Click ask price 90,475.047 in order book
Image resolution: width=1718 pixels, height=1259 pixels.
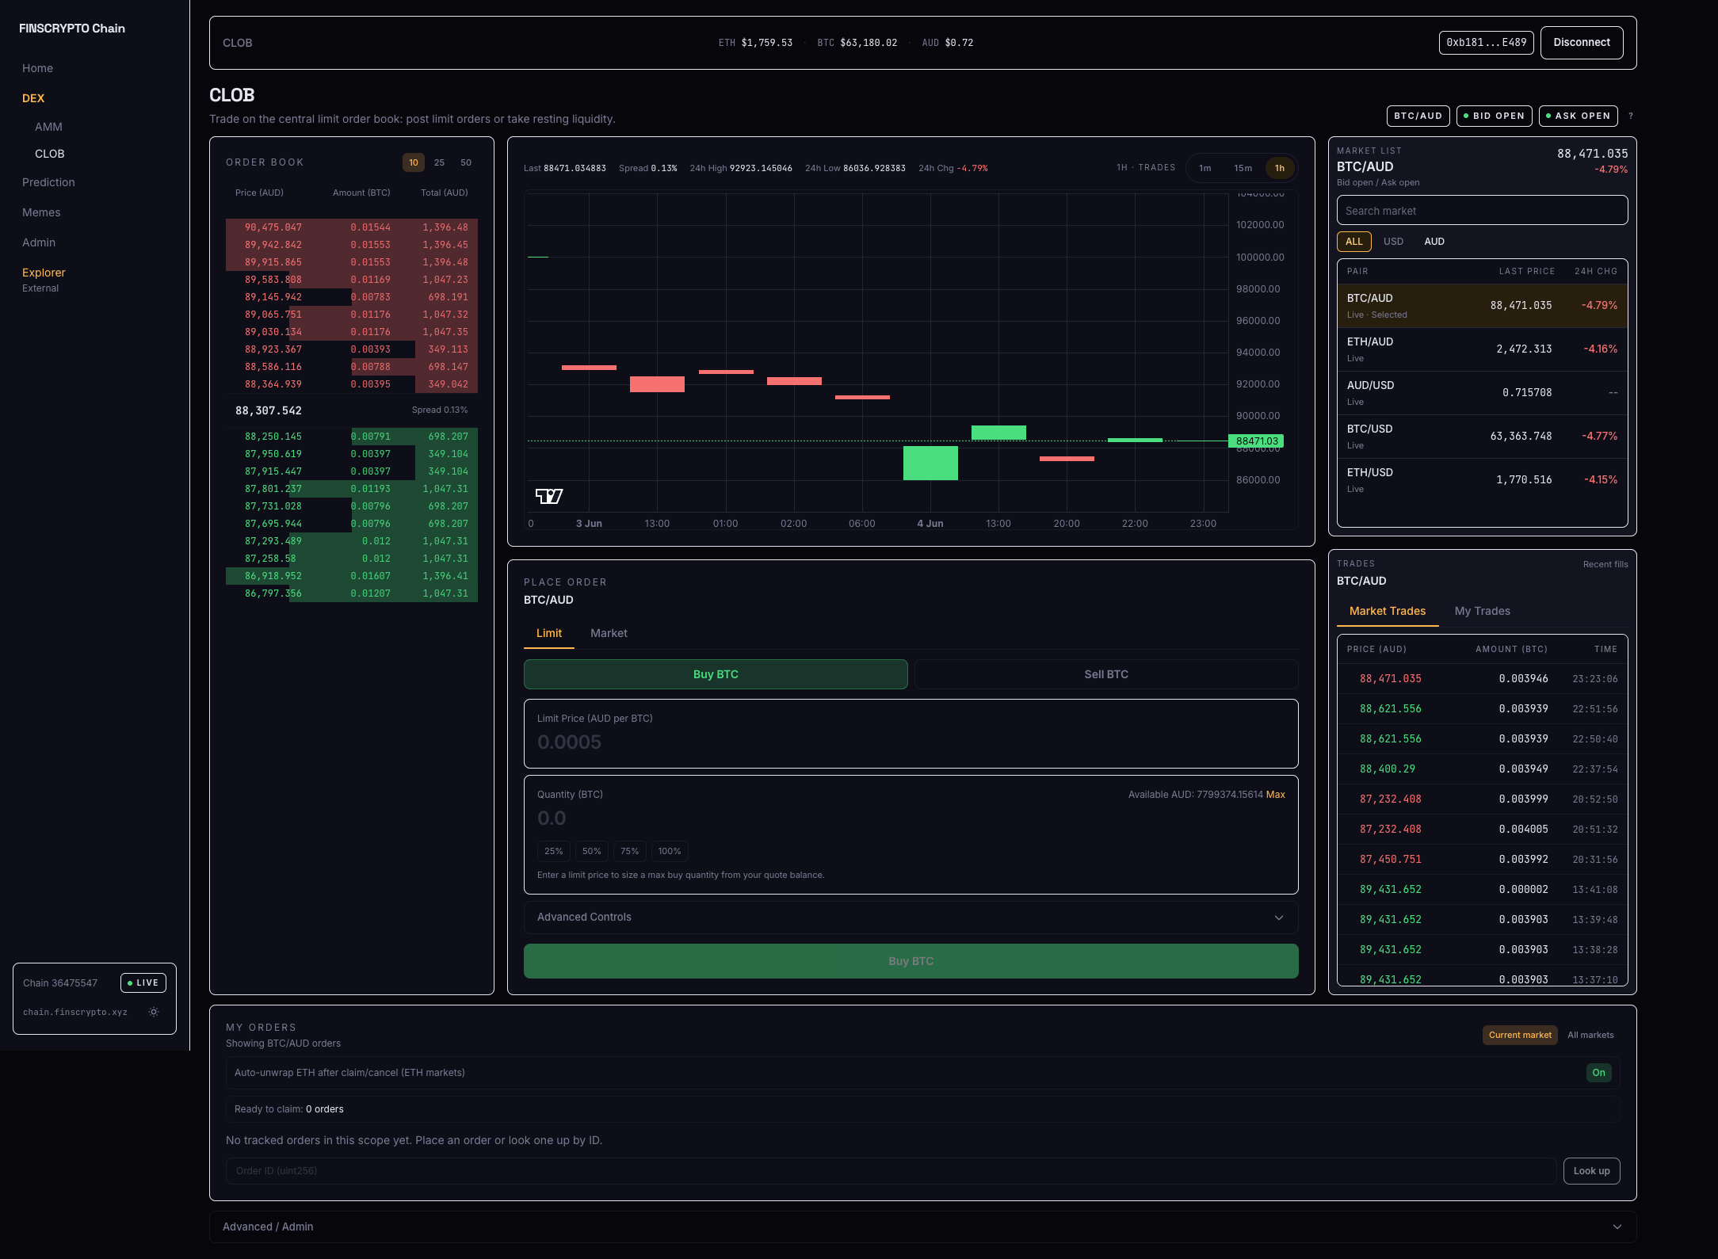(273, 227)
